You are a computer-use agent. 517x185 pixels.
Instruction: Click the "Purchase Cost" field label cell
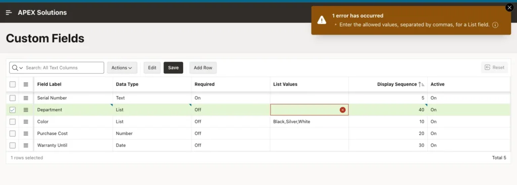(73, 133)
